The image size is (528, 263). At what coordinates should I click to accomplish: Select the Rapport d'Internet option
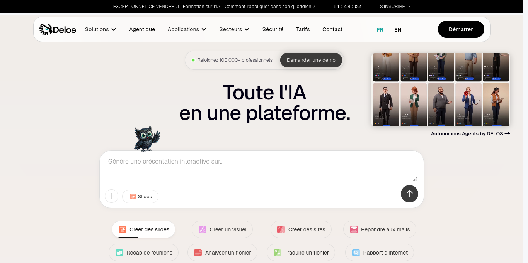pos(380,253)
